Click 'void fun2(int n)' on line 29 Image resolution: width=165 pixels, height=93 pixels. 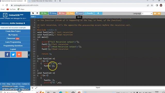pyautogui.click(x=46, y=73)
